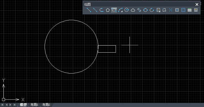Select the Construction Line tool
Screen dimensions: 204x107
coord(95,10)
